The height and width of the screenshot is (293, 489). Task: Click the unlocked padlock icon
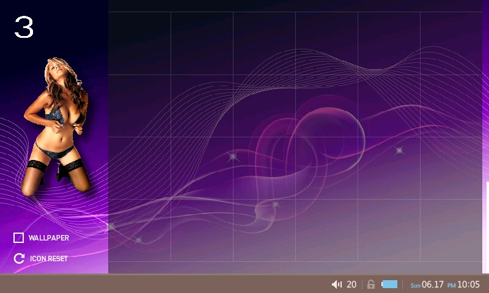(371, 284)
